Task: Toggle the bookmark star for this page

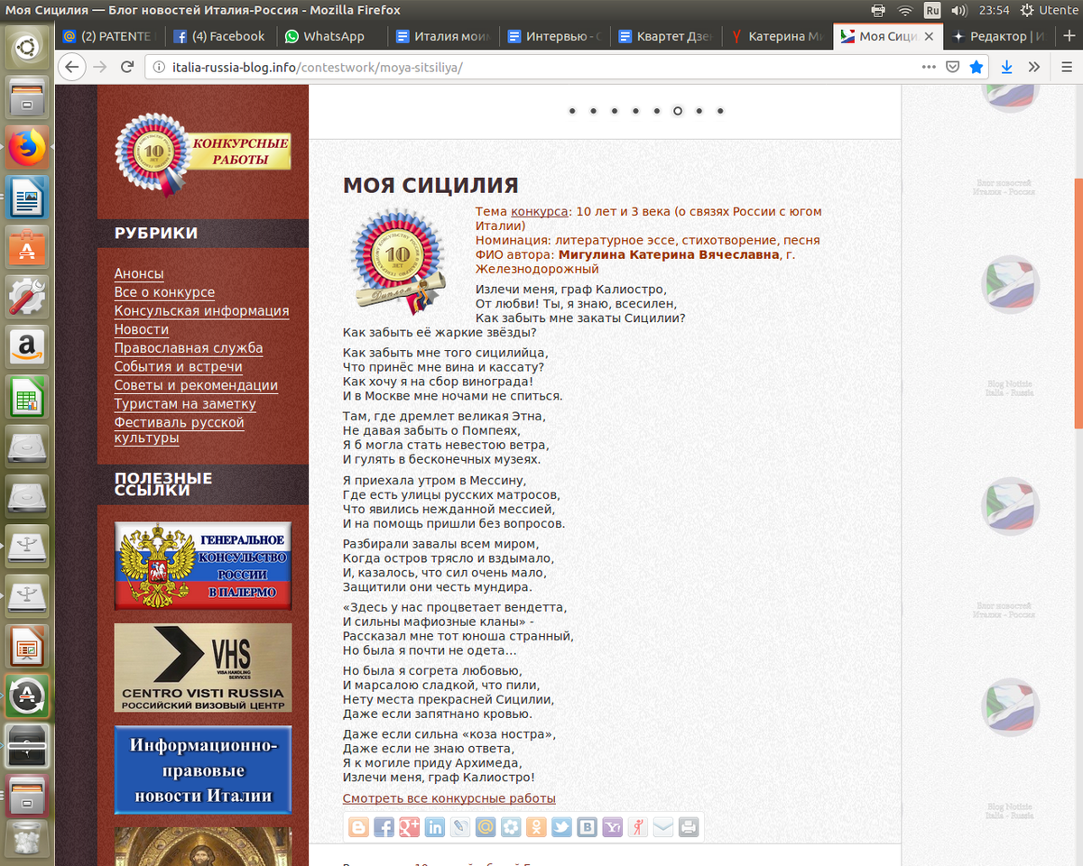Action: [x=977, y=67]
